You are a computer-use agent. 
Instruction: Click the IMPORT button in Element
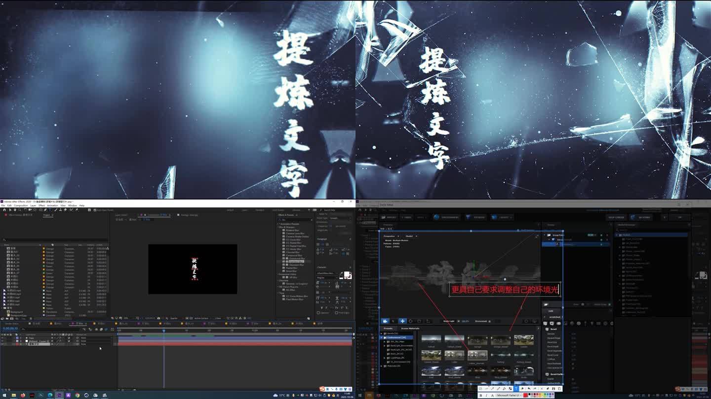point(389,217)
